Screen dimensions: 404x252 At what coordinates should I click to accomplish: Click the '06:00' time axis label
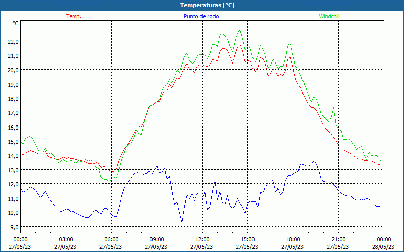pos(111,240)
